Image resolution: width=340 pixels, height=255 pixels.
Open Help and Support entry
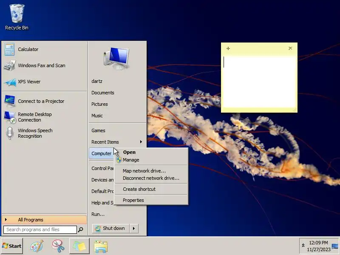(102, 203)
